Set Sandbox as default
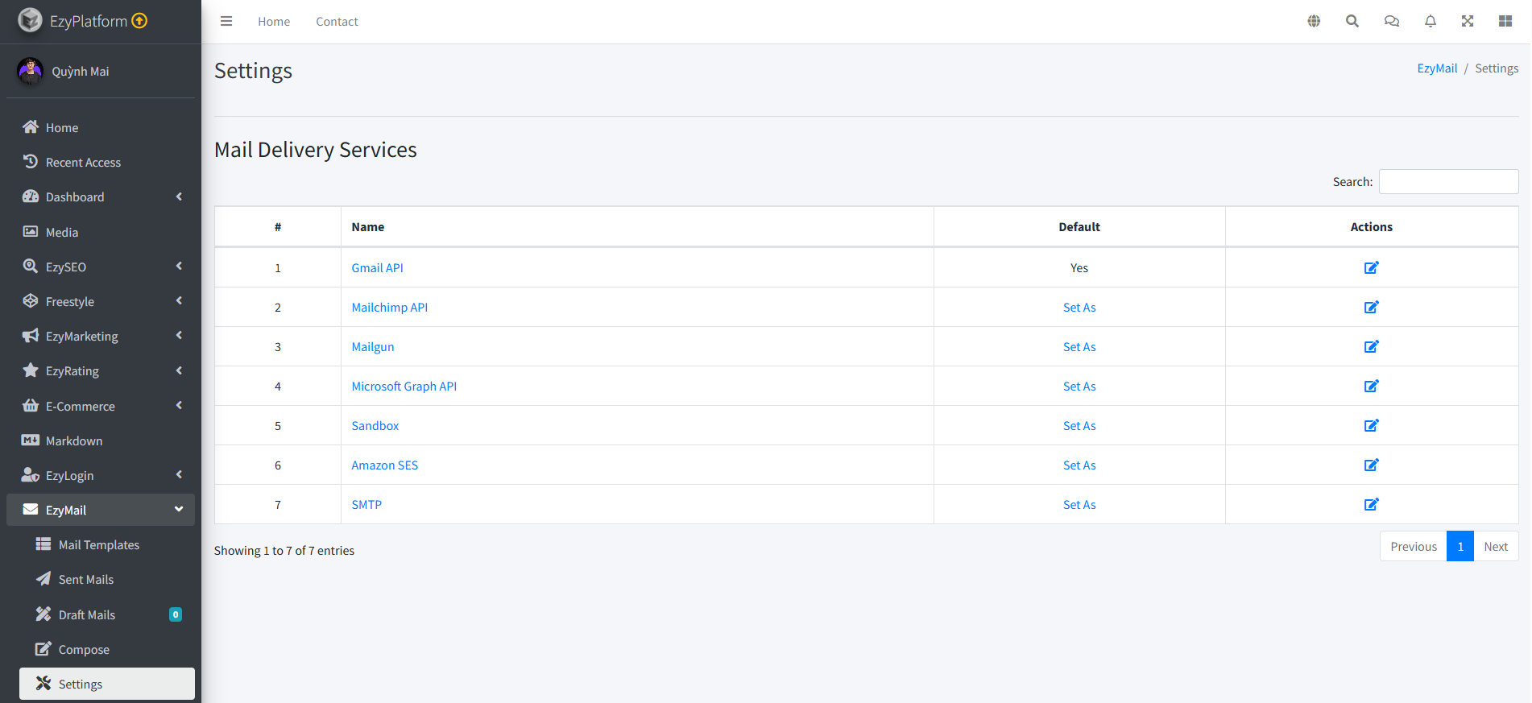This screenshot has width=1532, height=703. (1079, 426)
